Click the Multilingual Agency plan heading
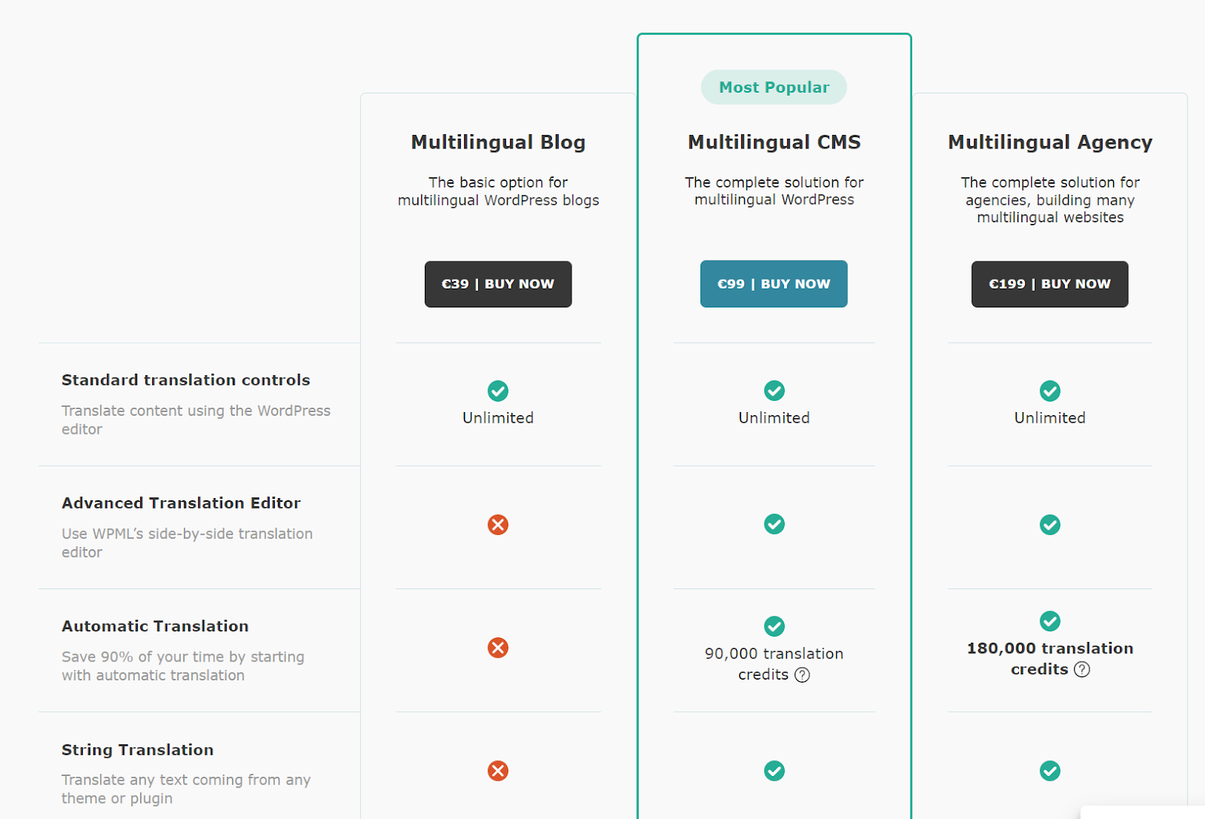The image size is (1205, 819). (x=1050, y=142)
